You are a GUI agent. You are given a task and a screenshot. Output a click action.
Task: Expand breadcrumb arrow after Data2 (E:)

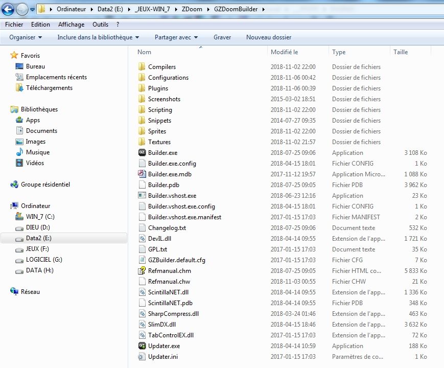(129, 9)
